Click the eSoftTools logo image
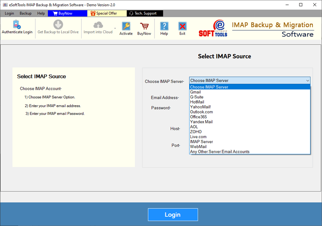The height and width of the screenshot is (226, 322). click(x=213, y=29)
